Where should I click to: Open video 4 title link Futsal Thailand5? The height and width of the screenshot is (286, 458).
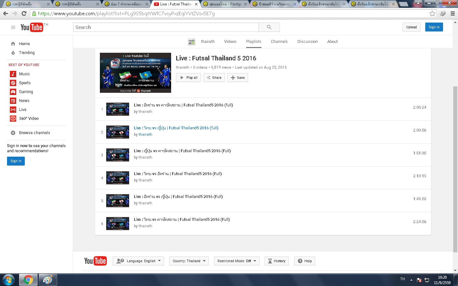point(178,174)
